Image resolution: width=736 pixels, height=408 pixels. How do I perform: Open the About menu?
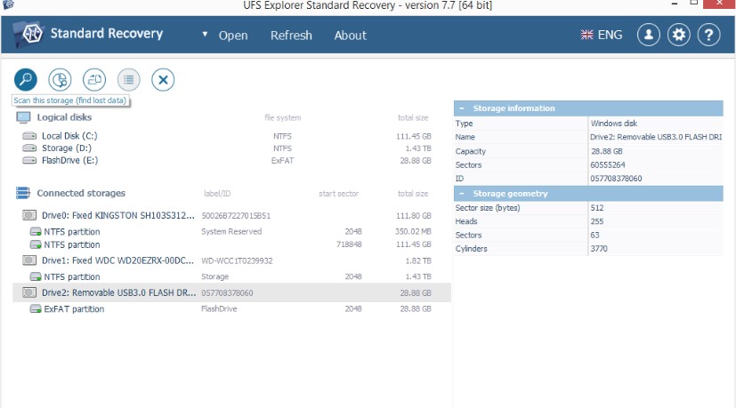[x=350, y=36]
